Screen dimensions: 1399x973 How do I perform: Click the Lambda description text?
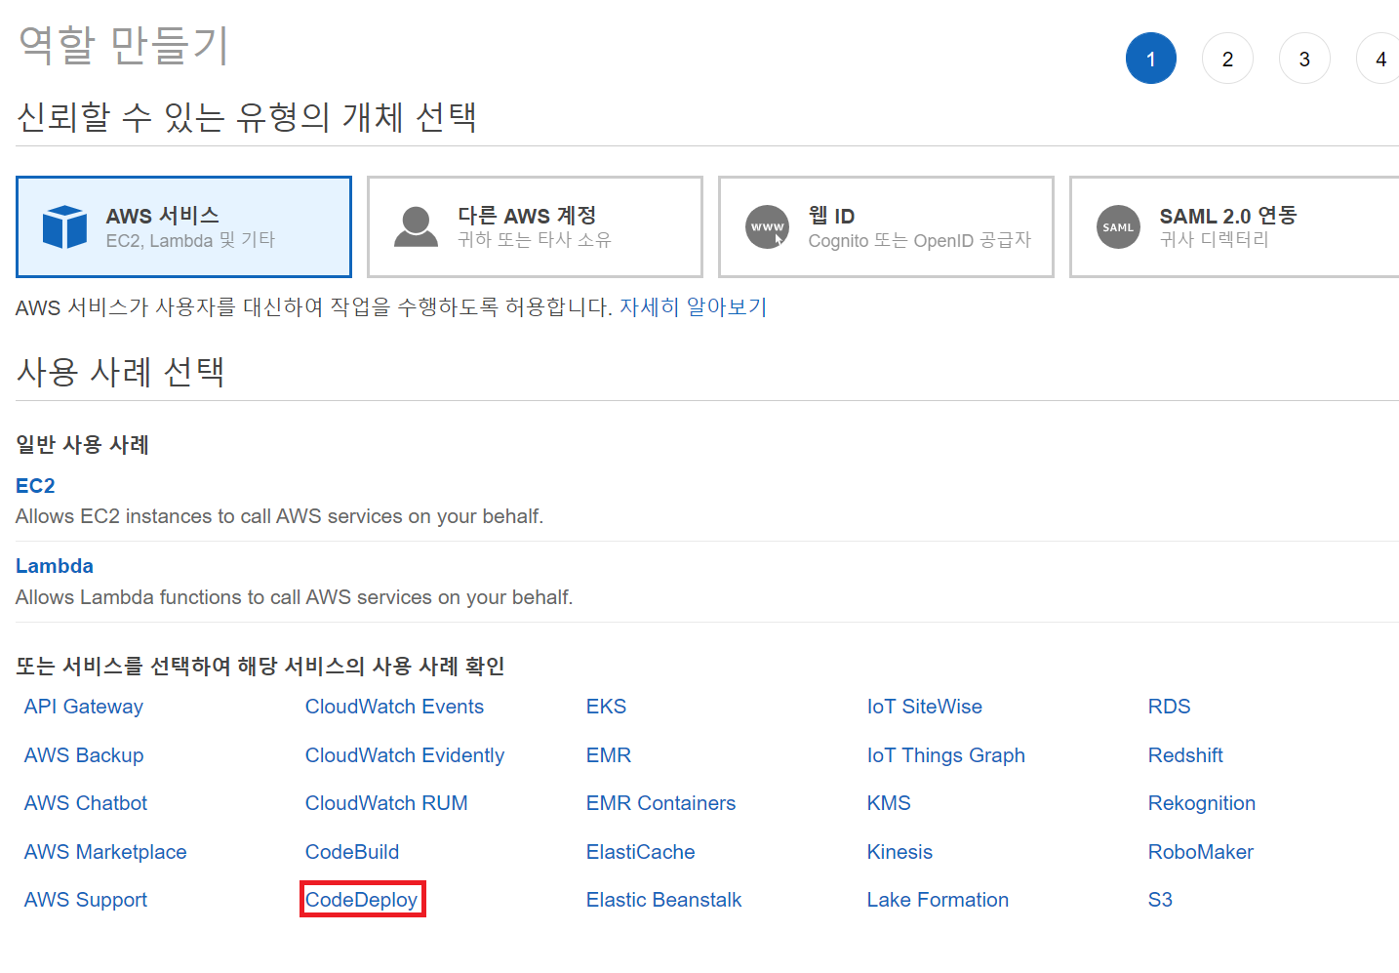294,597
